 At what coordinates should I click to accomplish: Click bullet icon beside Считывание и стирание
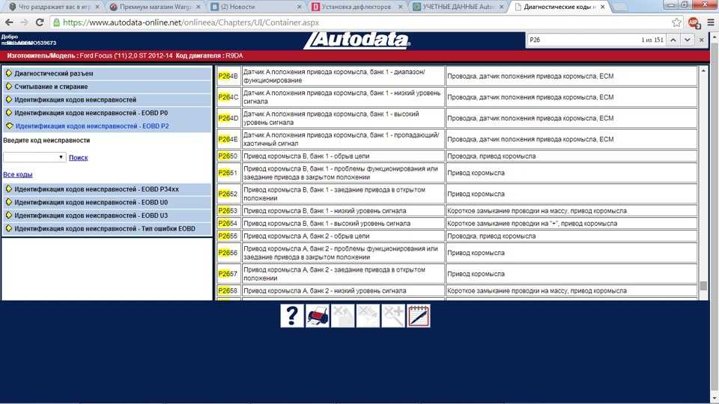point(9,86)
